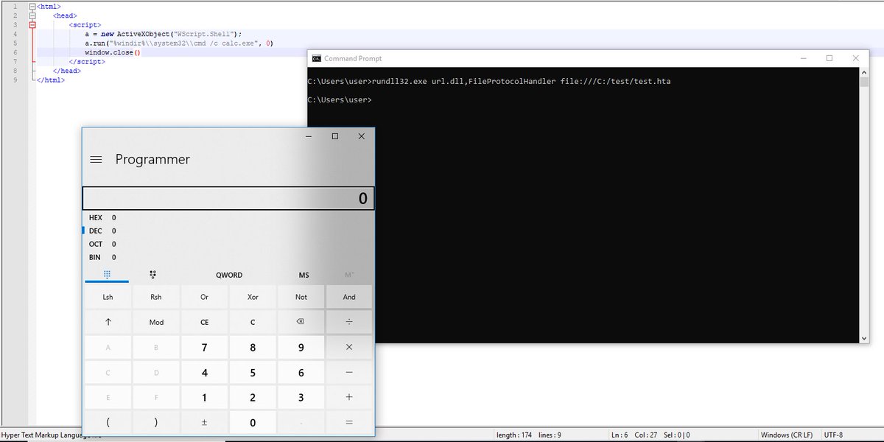Click the rundll32.exe command line text
This screenshot has width=884, height=442.
click(x=522, y=82)
